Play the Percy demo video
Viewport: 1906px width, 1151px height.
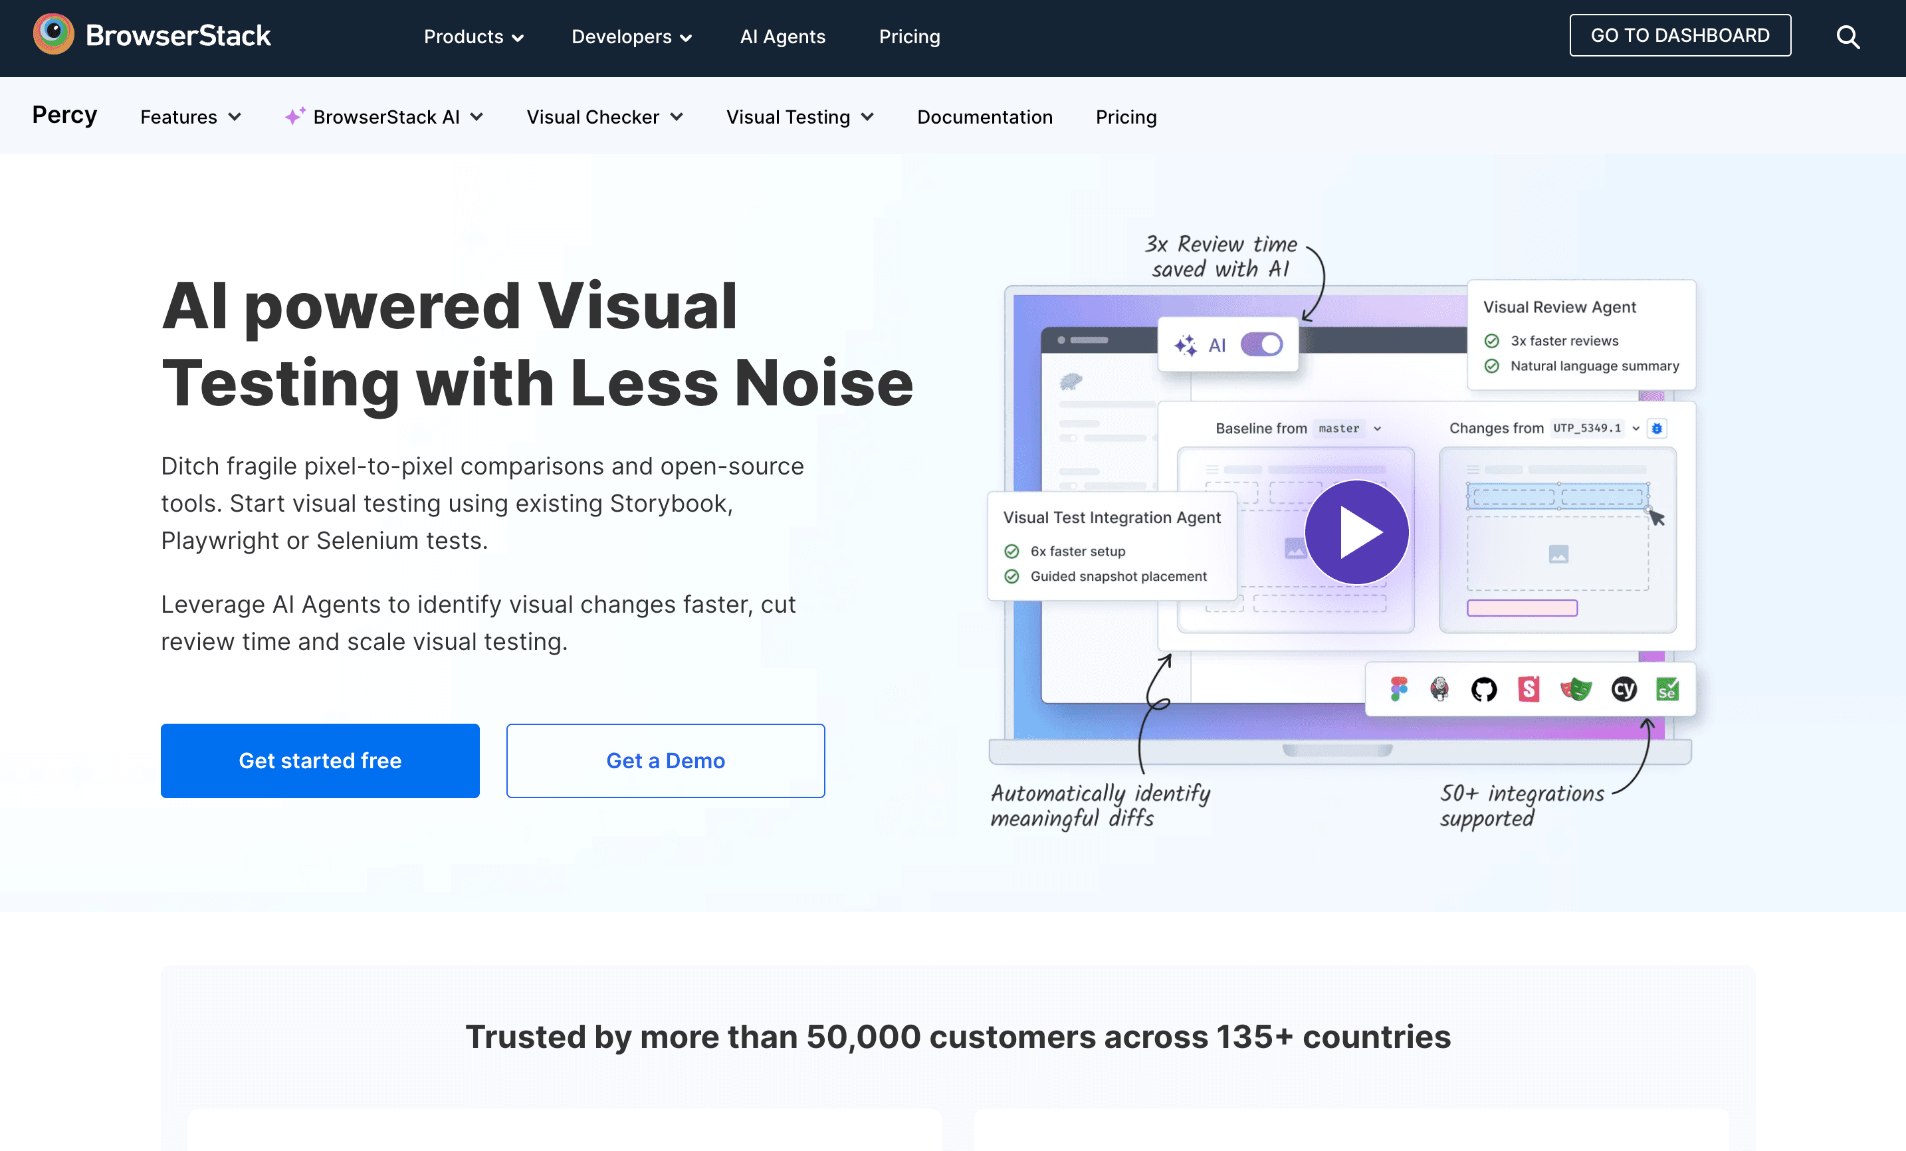pos(1356,532)
